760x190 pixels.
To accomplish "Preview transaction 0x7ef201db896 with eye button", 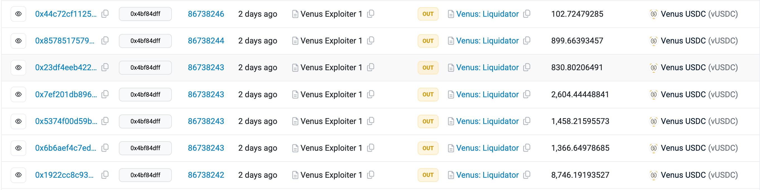I will click(18, 94).
